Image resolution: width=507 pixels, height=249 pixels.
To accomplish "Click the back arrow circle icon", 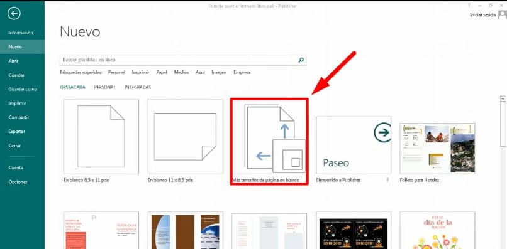I will click(x=14, y=14).
